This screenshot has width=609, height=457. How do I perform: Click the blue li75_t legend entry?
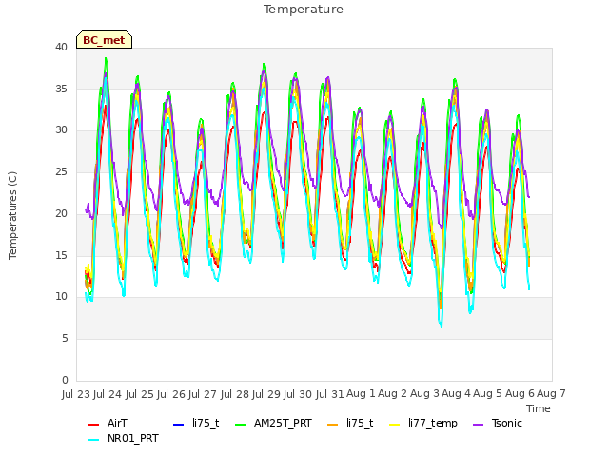(x=196, y=423)
